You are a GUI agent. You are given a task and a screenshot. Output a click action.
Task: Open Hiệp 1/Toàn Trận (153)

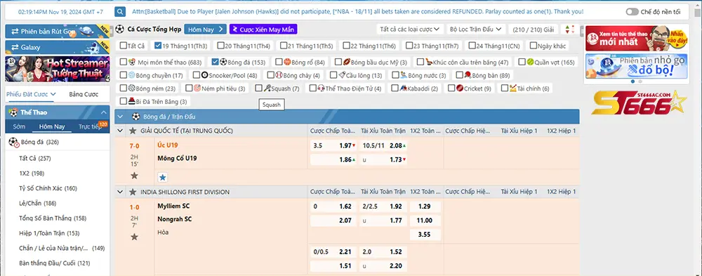(49, 233)
